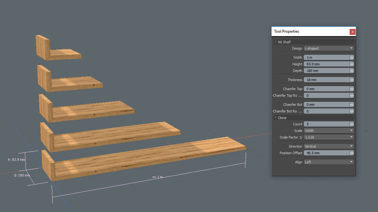378x212 pixels.
Task: Click the Chamfer Bot field
Action: point(326,105)
